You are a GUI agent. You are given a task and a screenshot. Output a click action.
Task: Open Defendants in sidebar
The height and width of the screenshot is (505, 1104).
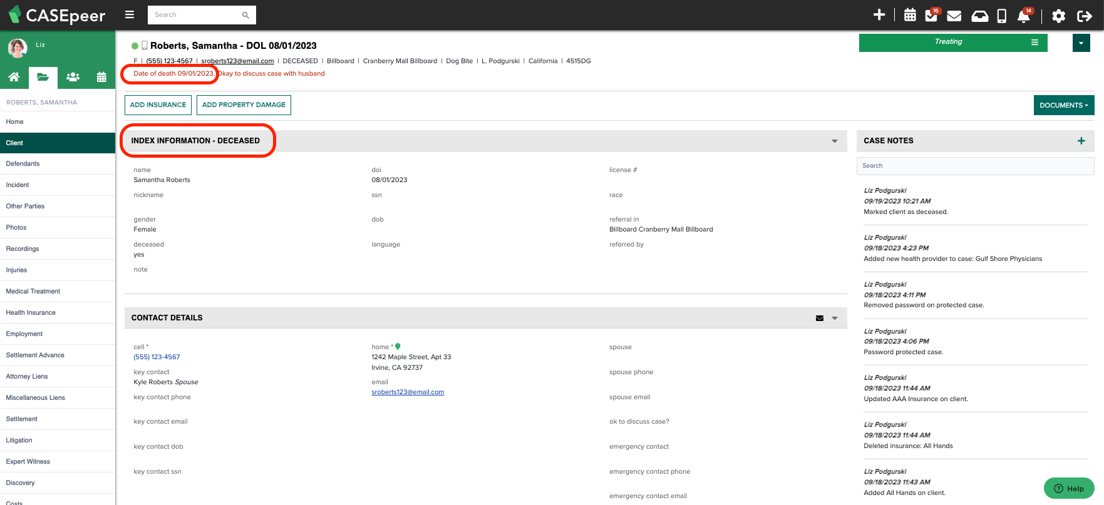(58, 164)
